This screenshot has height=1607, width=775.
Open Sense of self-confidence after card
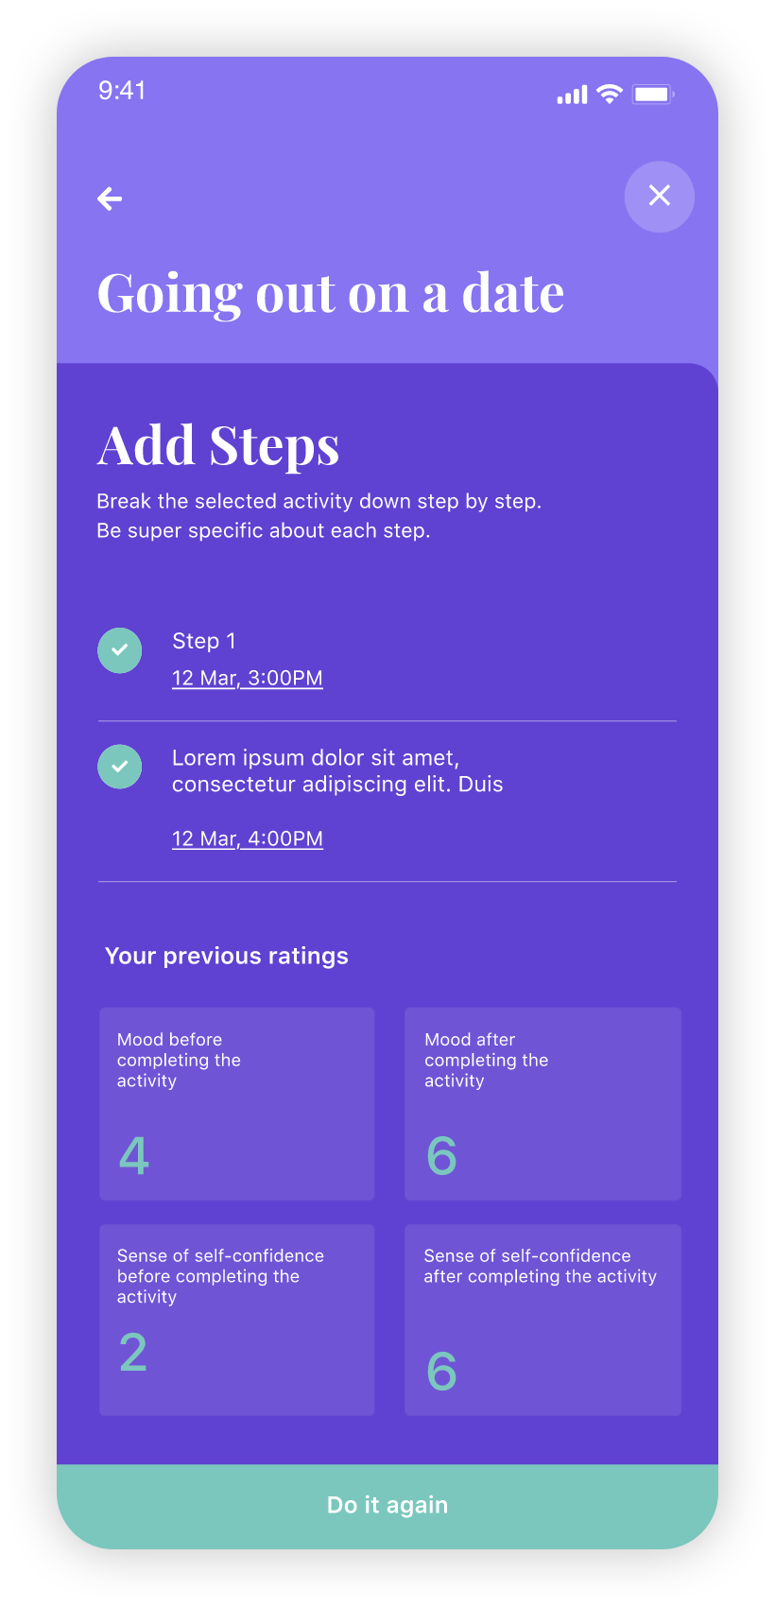point(542,1320)
